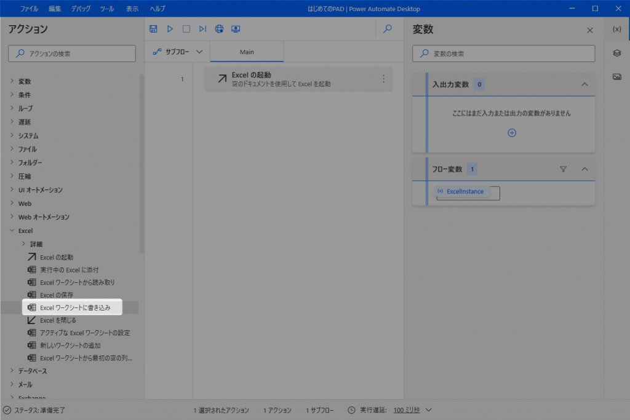
Task: Click the Save flow icon
Action: [x=153, y=29]
